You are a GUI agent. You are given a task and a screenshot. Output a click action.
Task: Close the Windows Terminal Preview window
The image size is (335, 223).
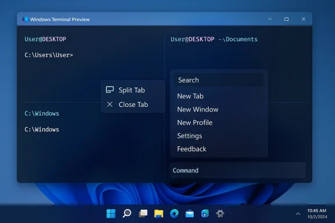[x=304, y=19]
